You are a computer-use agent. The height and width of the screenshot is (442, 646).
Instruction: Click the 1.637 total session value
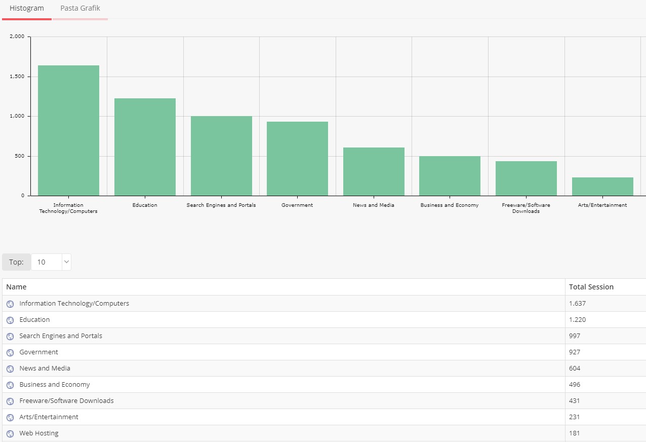click(x=577, y=304)
